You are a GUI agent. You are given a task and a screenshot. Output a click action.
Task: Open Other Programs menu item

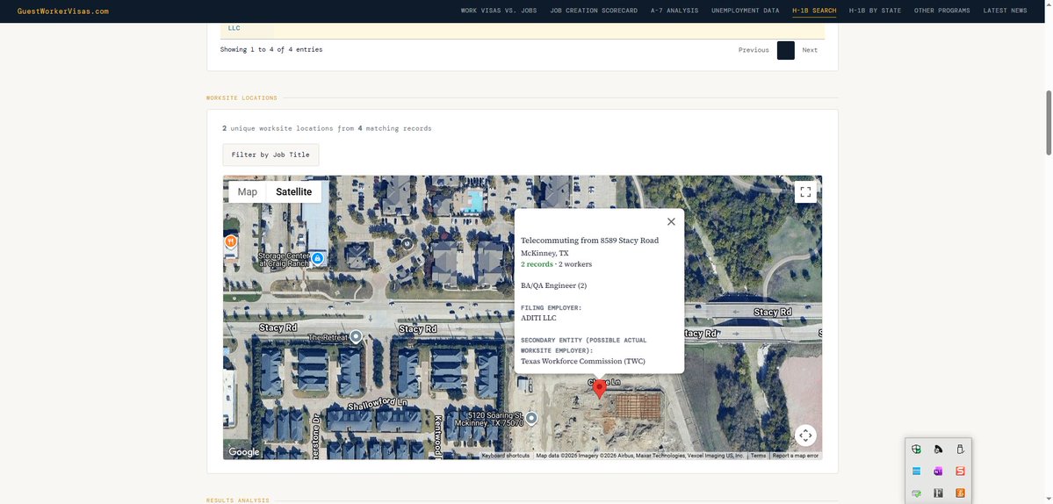(941, 11)
